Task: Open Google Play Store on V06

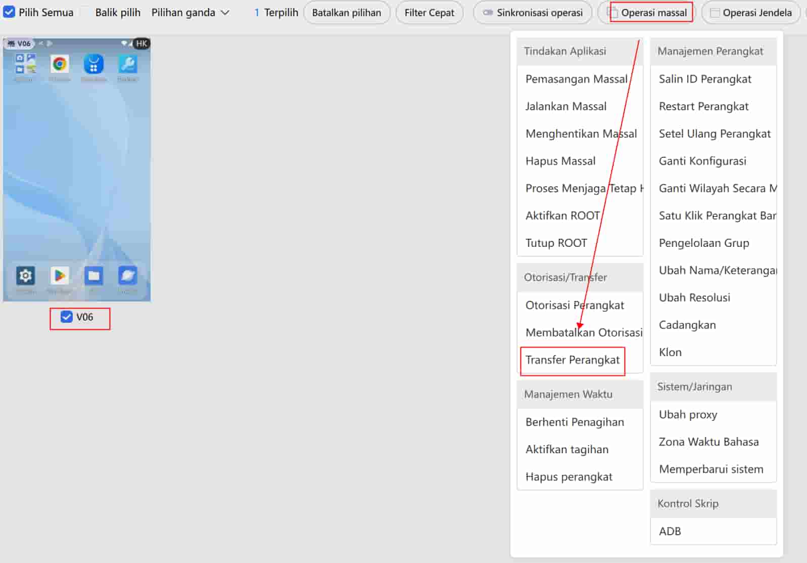Action: coord(60,276)
